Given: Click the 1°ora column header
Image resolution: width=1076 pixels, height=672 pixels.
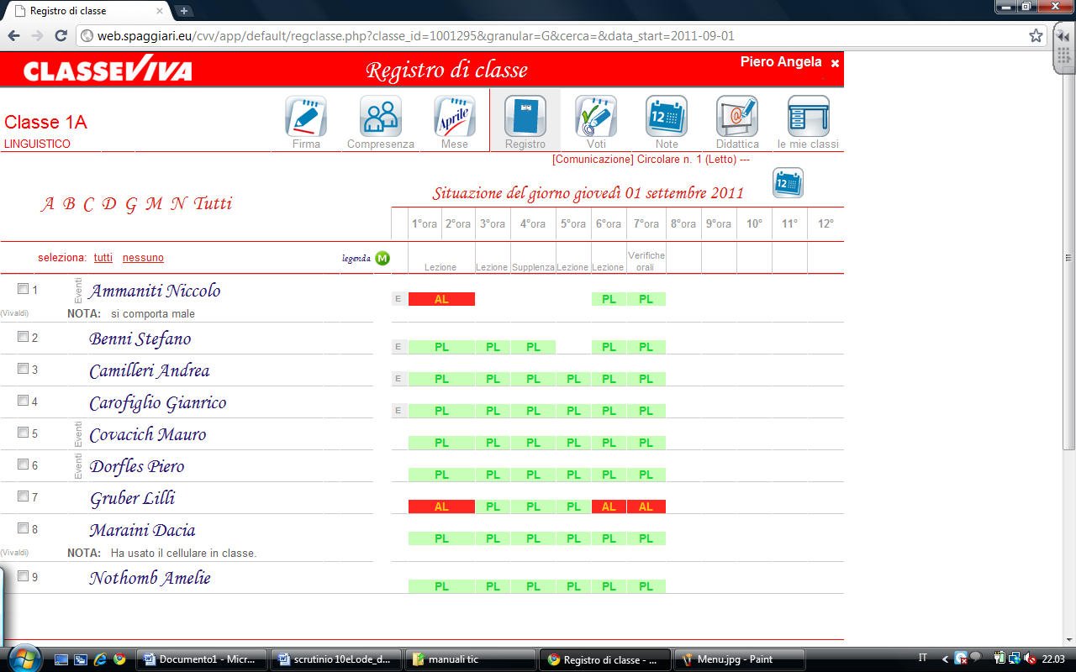Looking at the screenshot, I should [x=425, y=224].
